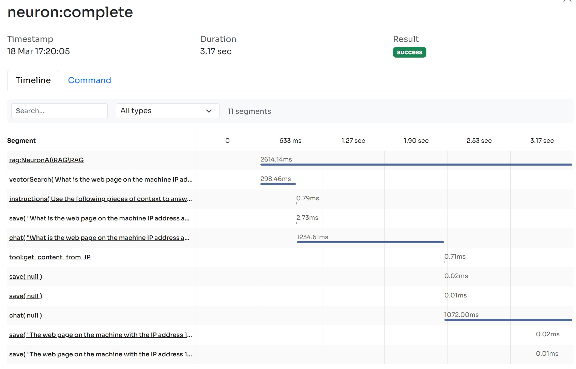Image resolution: width=576 pixels, height=369 pixels.
Task: Expand the All types dropdown
Action: click(x=167, y=111)
